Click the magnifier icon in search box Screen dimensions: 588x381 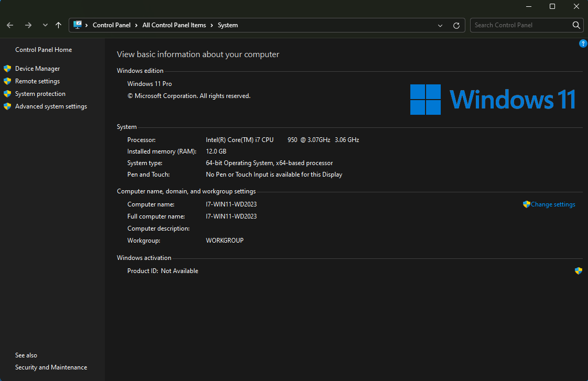tap(576, 25)
